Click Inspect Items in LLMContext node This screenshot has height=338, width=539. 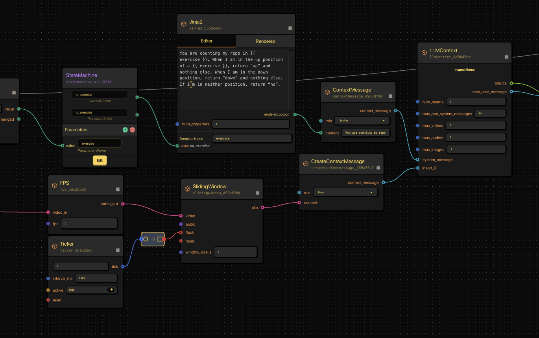click(x=464, y=70)
